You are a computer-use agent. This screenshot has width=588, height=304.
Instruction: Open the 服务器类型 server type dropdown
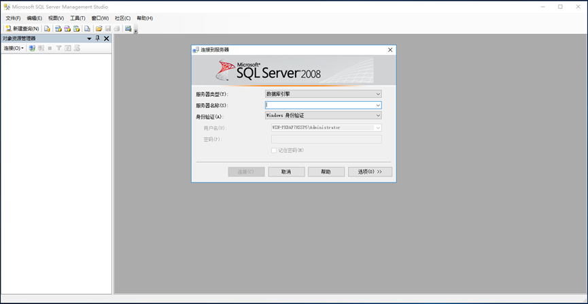tap(324, 94)
